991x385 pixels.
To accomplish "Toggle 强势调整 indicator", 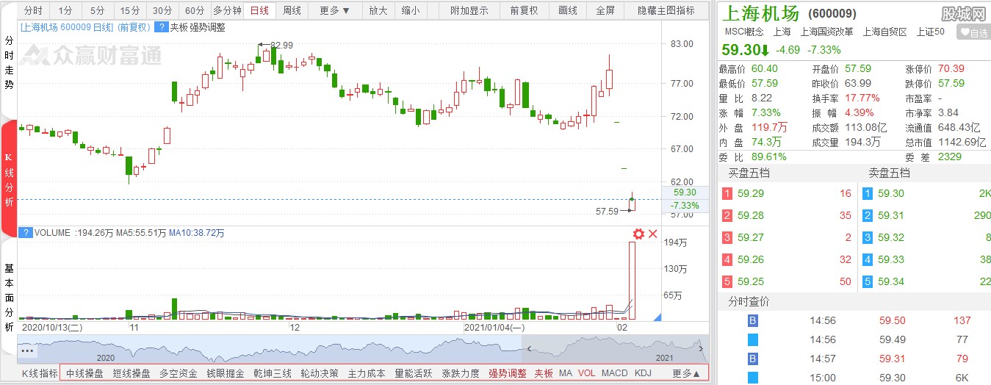I will 508,373.
